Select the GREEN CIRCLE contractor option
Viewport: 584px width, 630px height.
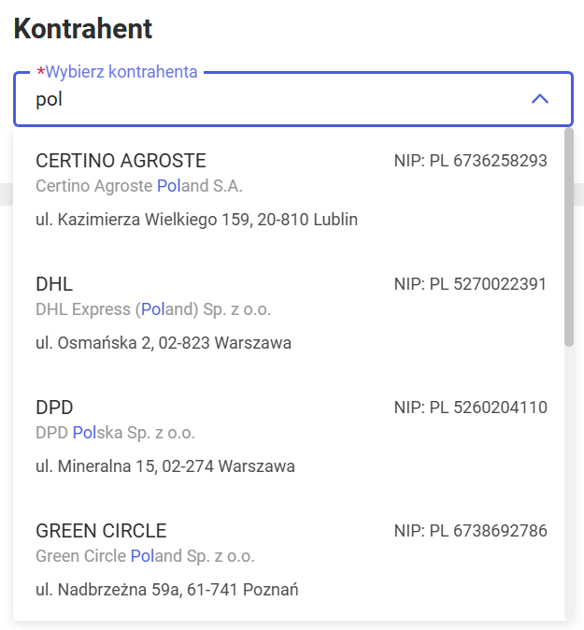point(289,560)
